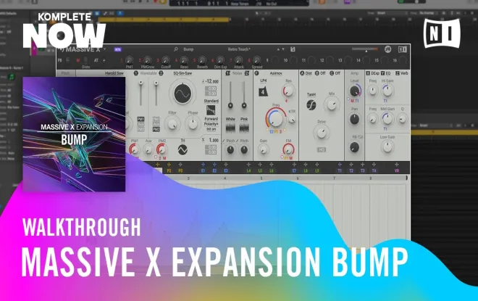
Task: Open the White noise type dropdown
Action: click(230, 119)
